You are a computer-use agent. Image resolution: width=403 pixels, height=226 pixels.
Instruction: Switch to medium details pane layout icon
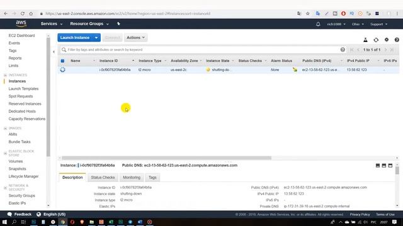384,166
